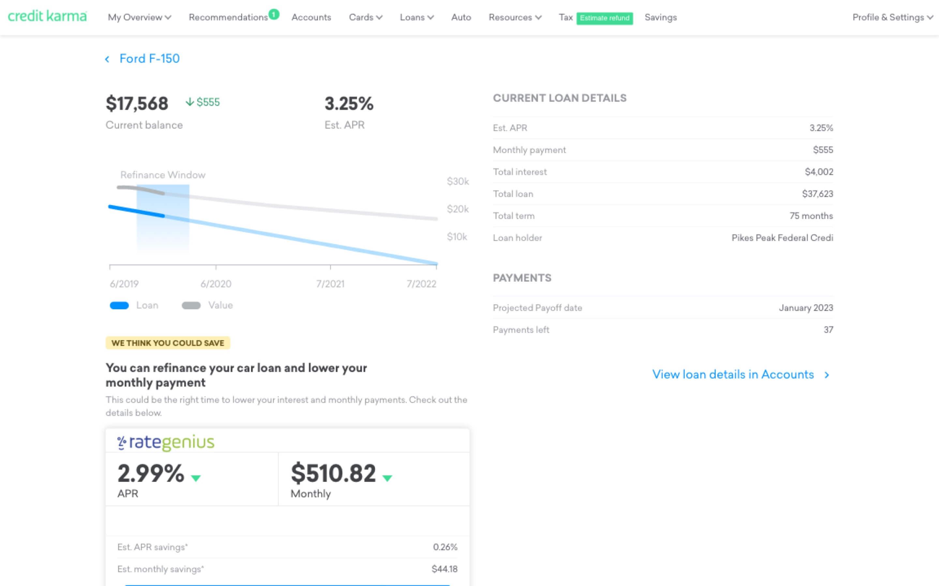Expand the Cards dropdown

pos(365,18)
